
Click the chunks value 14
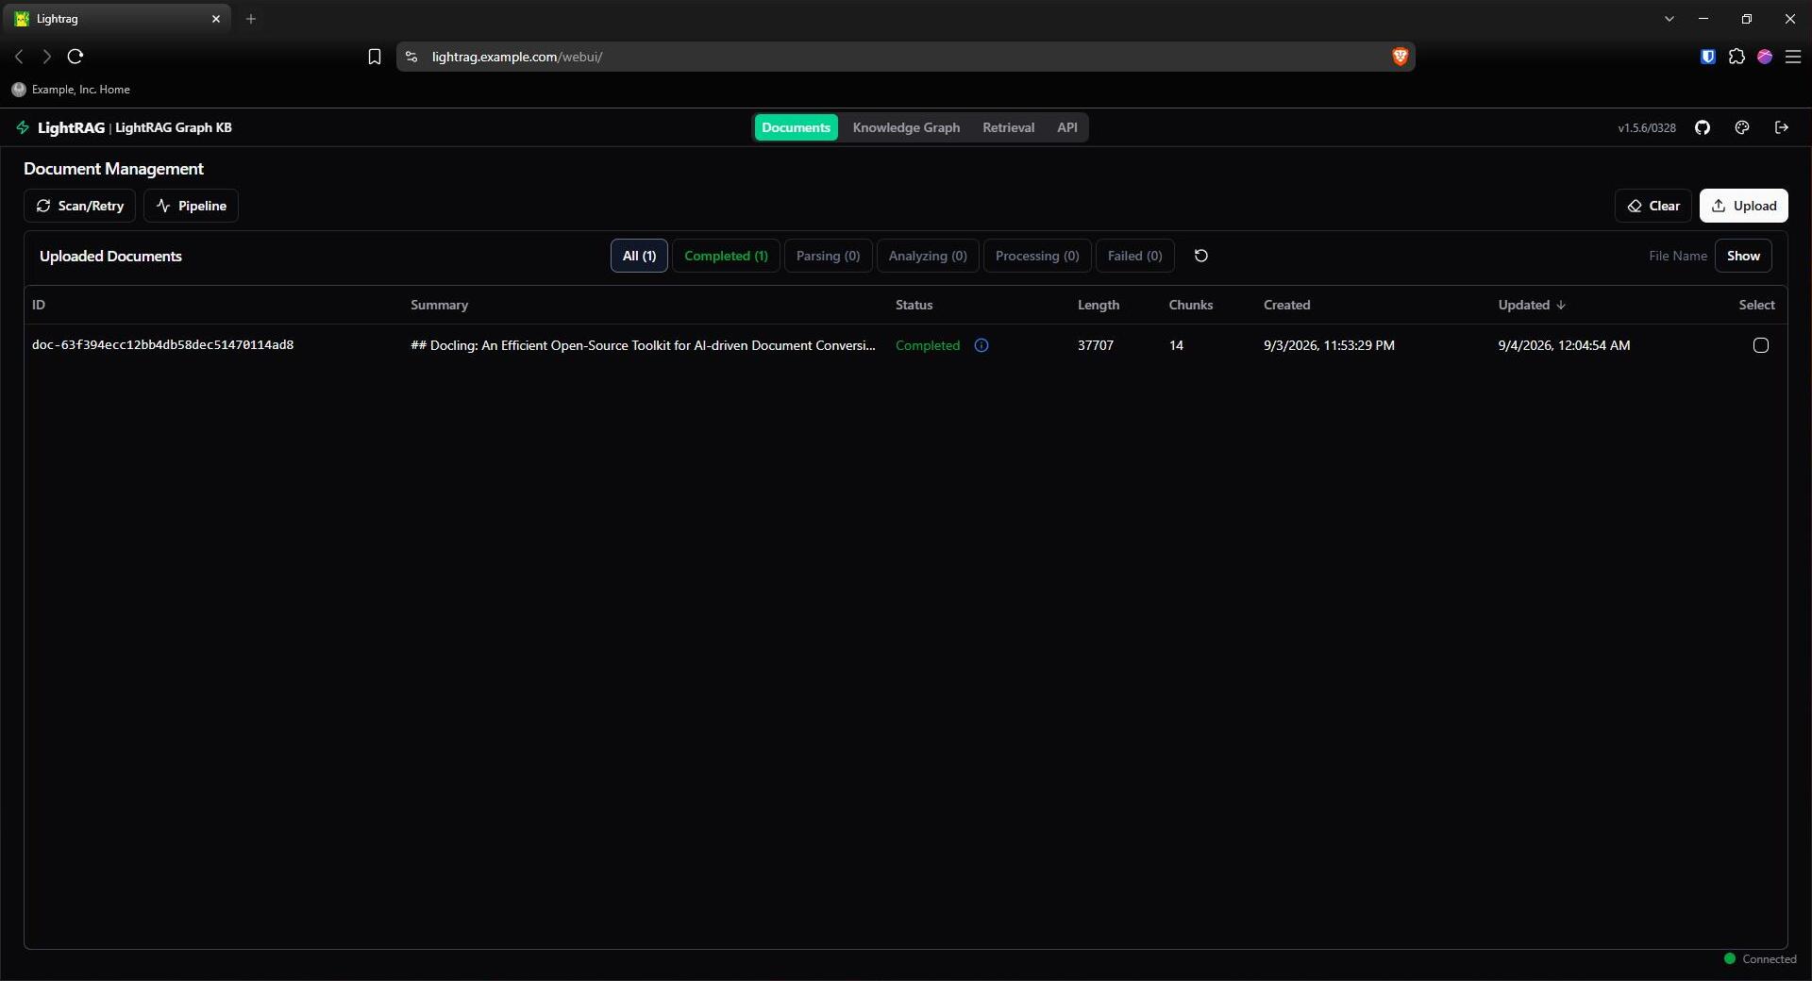coord(1176,345)
